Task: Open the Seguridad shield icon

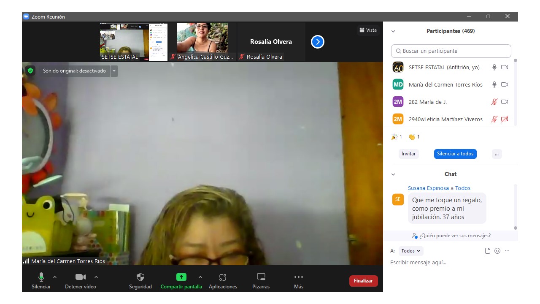Action: (x=140, y=277)
